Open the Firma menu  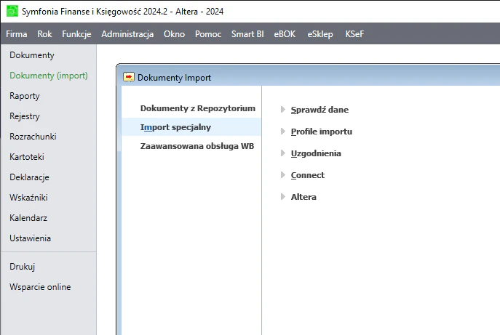17,33
